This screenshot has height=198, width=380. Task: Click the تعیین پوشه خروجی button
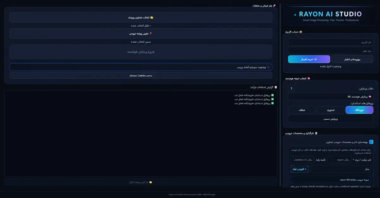[x=141, y=33]
